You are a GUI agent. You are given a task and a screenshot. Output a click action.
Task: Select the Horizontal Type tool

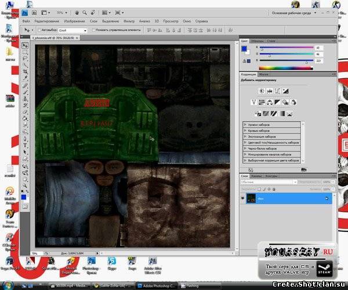click(x=25, y=146)
